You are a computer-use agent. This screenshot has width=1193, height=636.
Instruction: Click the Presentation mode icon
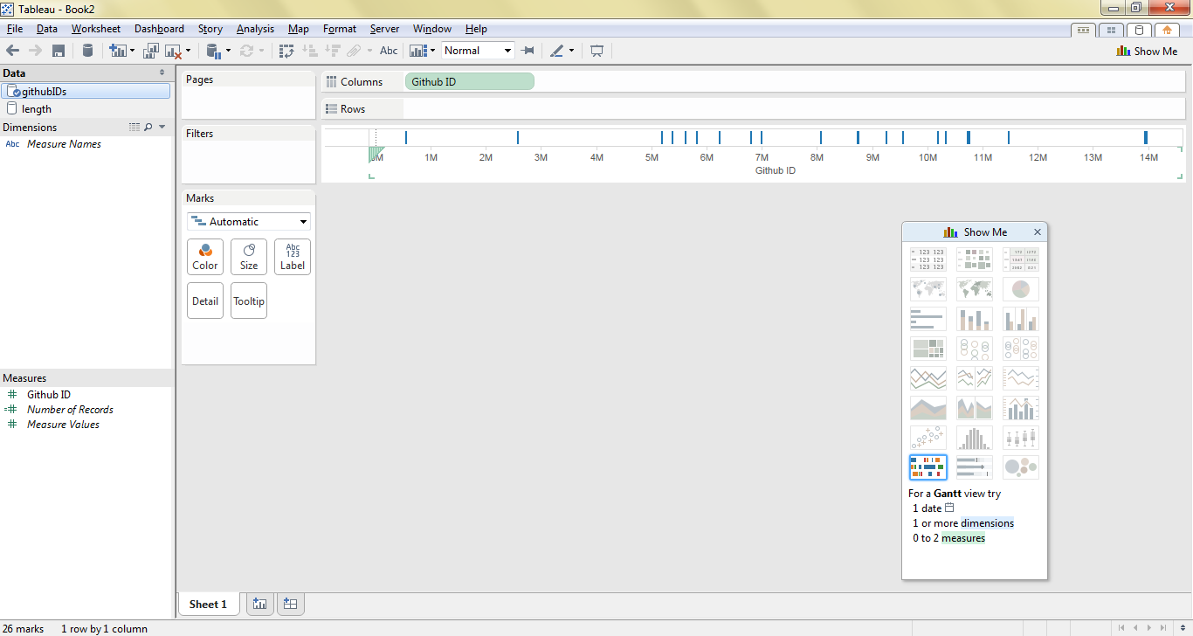[x=596, y=51]
